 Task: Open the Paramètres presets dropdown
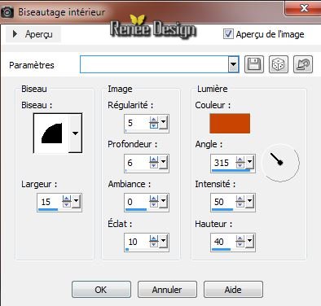[x=233, y=64]
